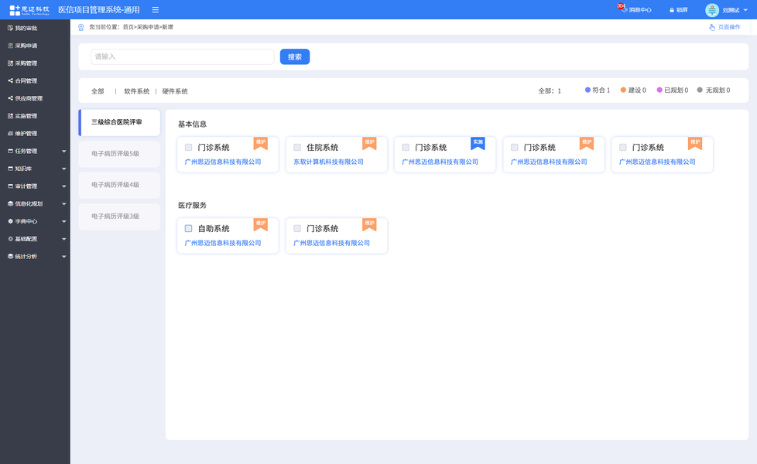Viewport: 757px width, 464px height.
Task: Select the 硬件系统 filter tab
Action: (x=175, y=91)
